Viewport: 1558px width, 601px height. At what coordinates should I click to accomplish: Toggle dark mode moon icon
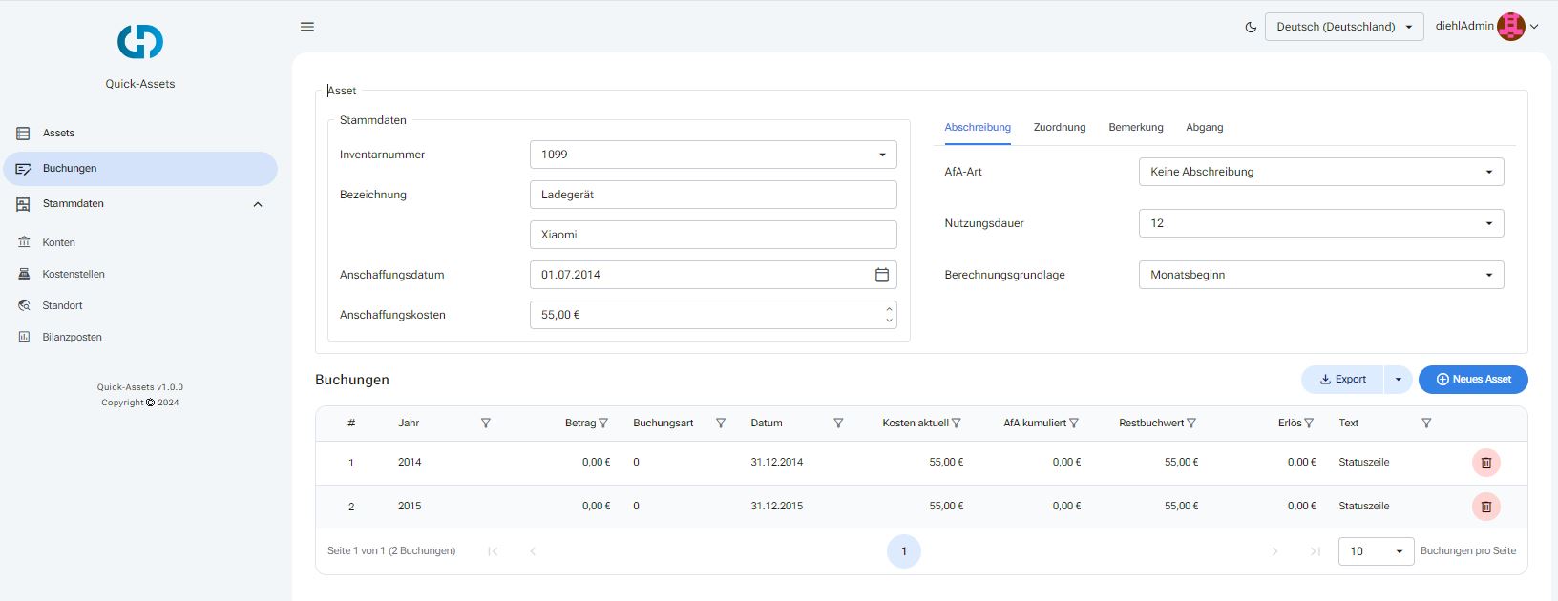pos(1251,28)
